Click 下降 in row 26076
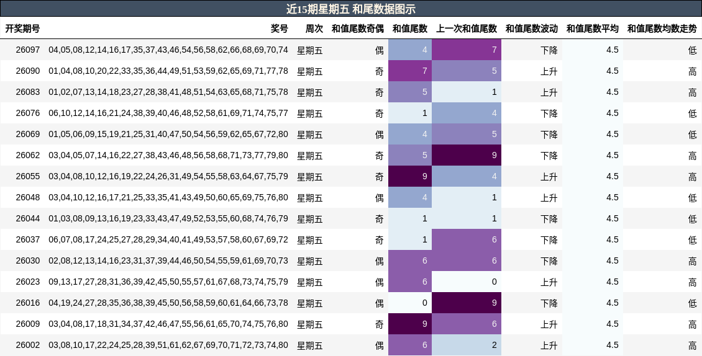 [549, 113]
